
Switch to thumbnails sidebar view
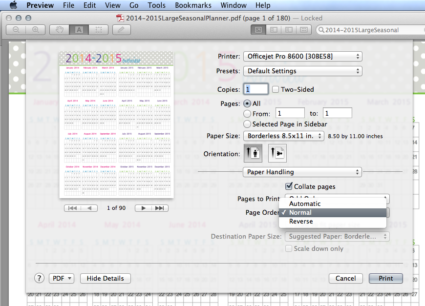pyautogui.click(x=273, y=29)
